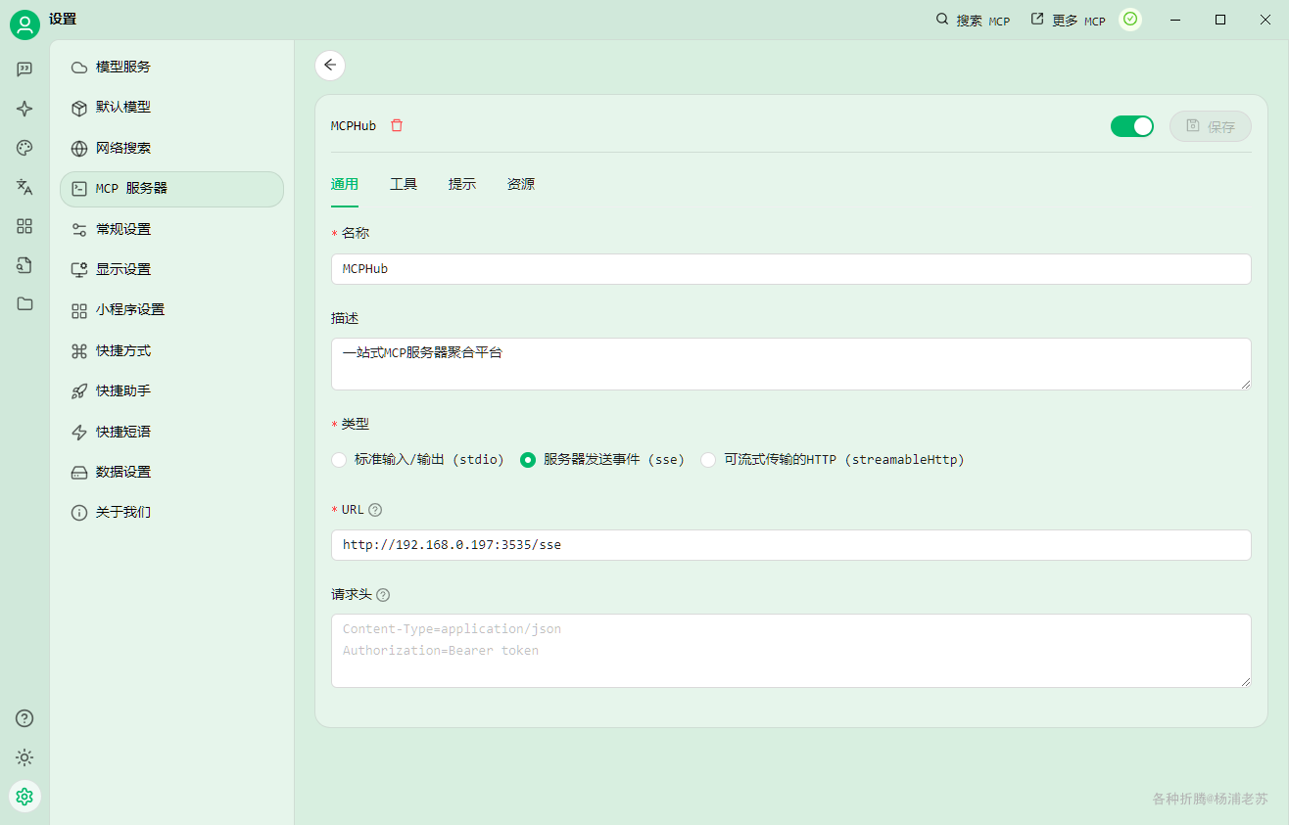Click the URL input field
This screenshot has width=1289, height=825.
coord(791,545)
